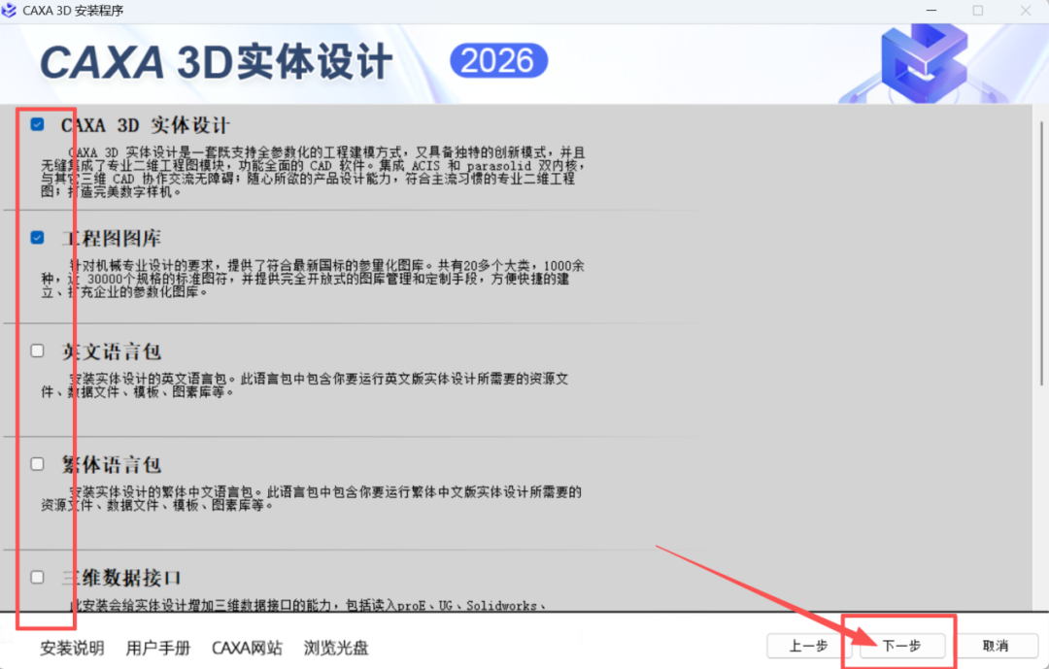Enable the 英文语言包 checkbox
Viewport: 1049px width, 669px height.
click(x=38, y=351)
